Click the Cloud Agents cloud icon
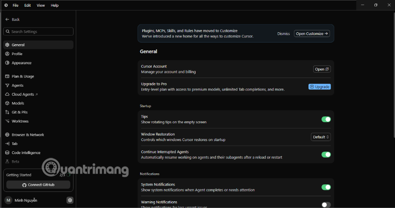This screenshot has width=395, height=208. click(x=7, y=94)
